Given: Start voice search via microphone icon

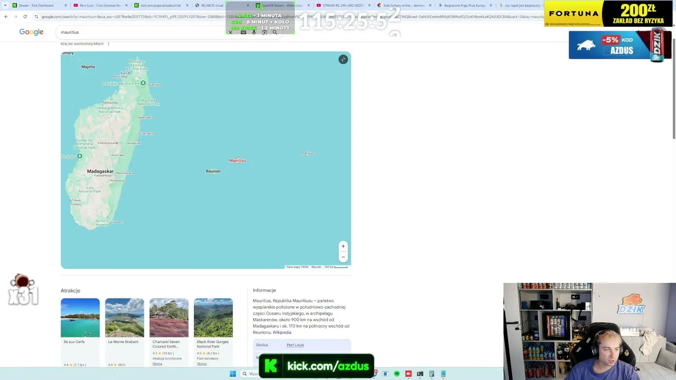Looking at the screenshot, I should (x=254, y=33).
